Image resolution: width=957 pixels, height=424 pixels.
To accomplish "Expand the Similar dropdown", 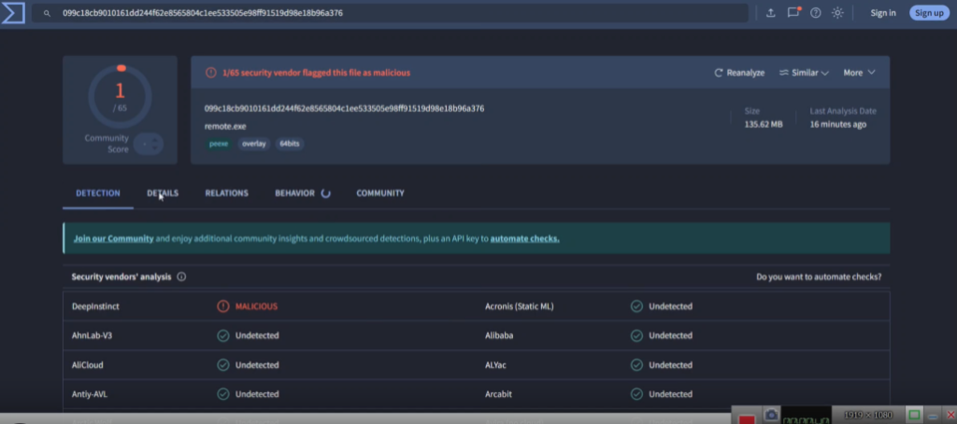I will click(803, 73).
